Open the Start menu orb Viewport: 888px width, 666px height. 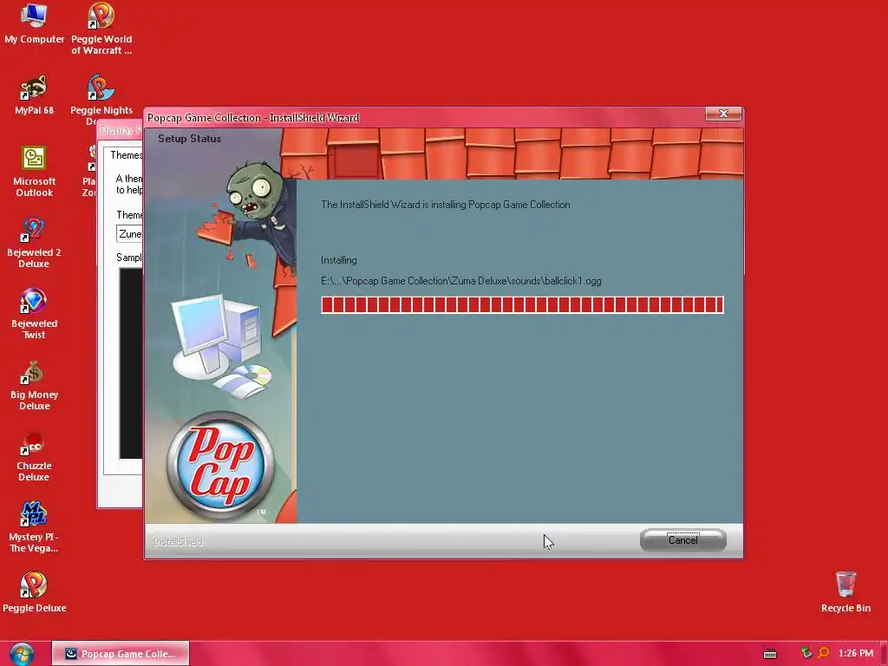click(22, 654)
